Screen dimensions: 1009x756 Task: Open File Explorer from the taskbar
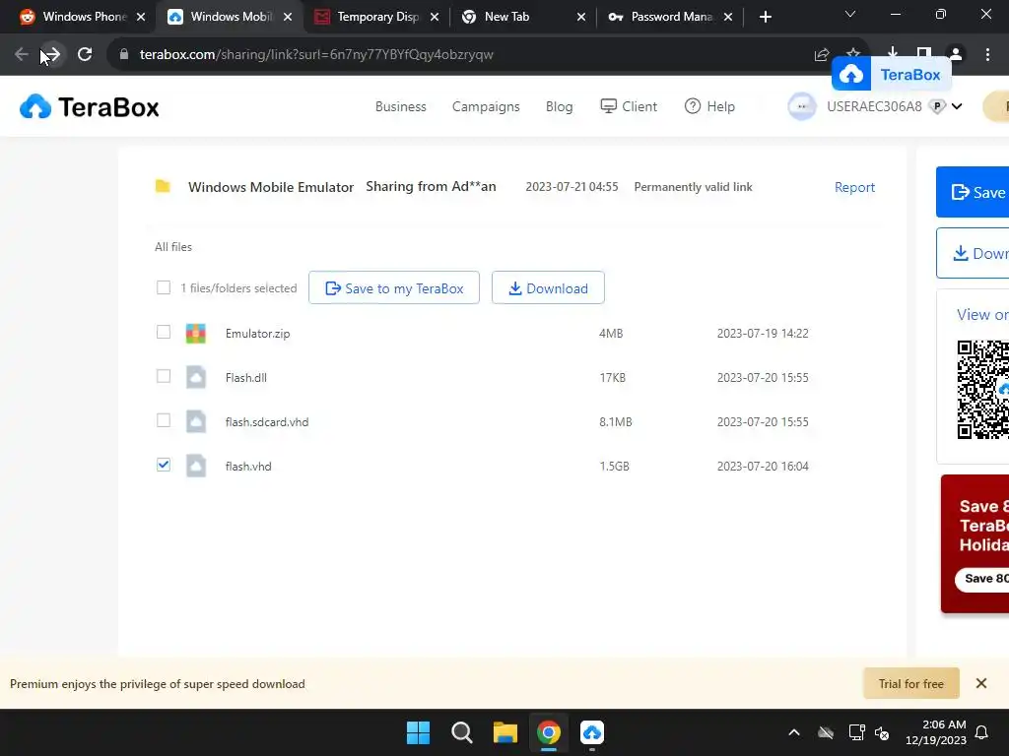tap(505, 732)
